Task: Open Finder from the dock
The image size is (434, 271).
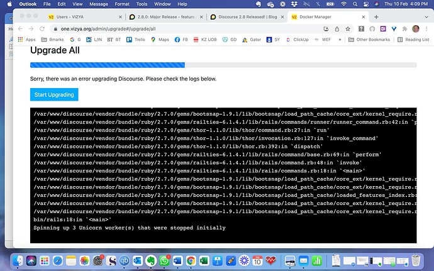Action: coord(18,260)
